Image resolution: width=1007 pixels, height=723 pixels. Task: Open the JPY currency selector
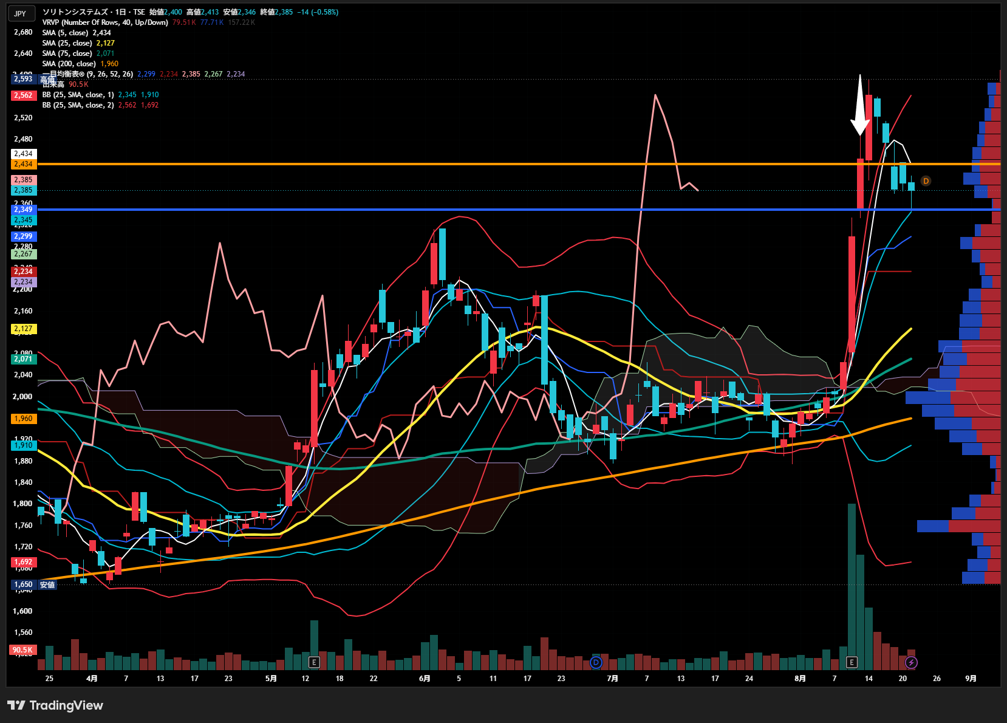(x=21, y=13)
